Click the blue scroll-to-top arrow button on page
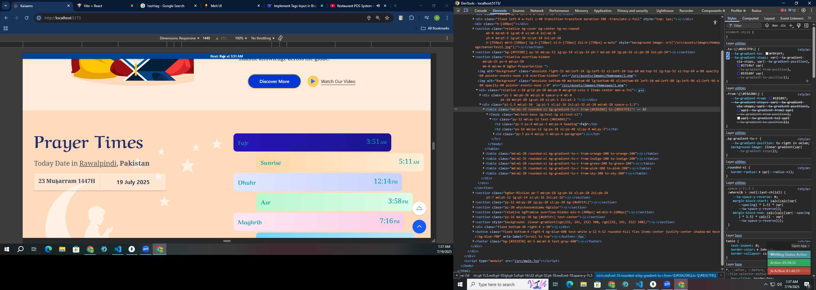This screenshot has height=290, width=816. [x=419, y=227]
